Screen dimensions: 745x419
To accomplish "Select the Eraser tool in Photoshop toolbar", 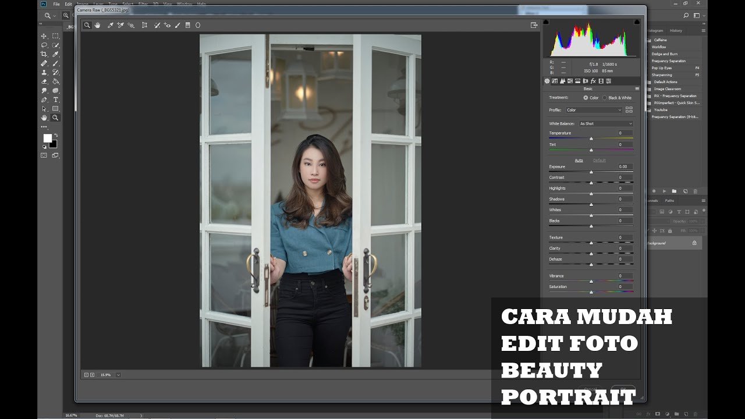I will [44, 81].
